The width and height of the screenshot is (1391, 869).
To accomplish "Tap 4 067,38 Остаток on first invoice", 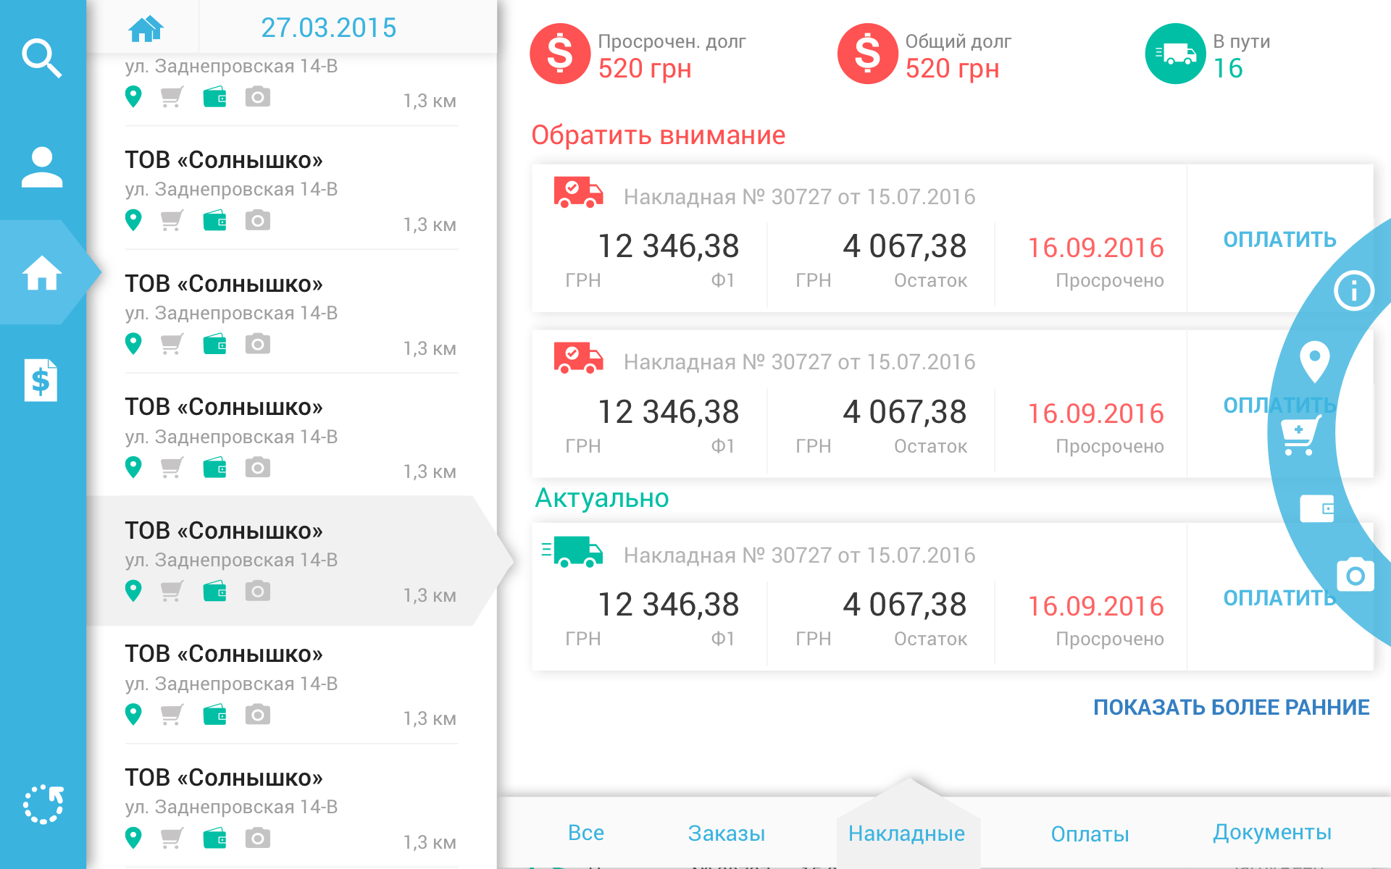I will coord(904,246).
